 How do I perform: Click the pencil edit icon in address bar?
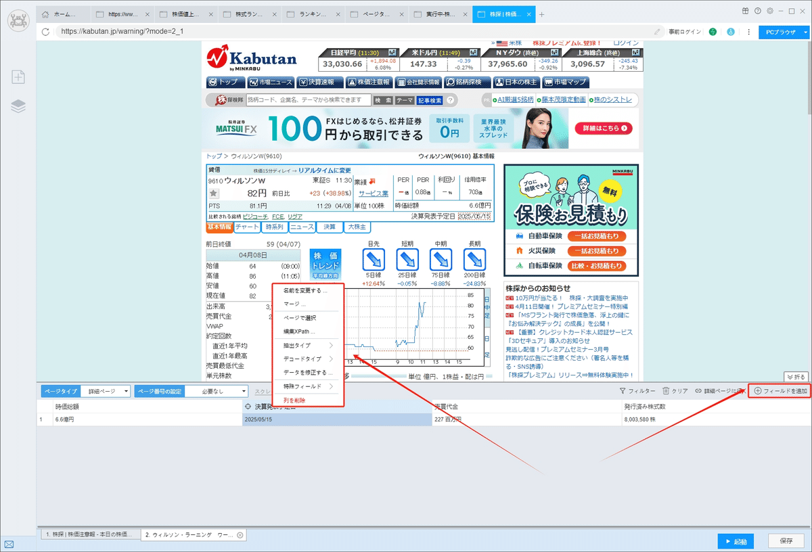point(657,31)
